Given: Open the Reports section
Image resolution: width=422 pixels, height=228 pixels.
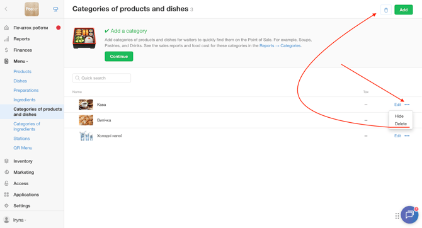Looking at the screenshot, I should click(x=21, y=39).
